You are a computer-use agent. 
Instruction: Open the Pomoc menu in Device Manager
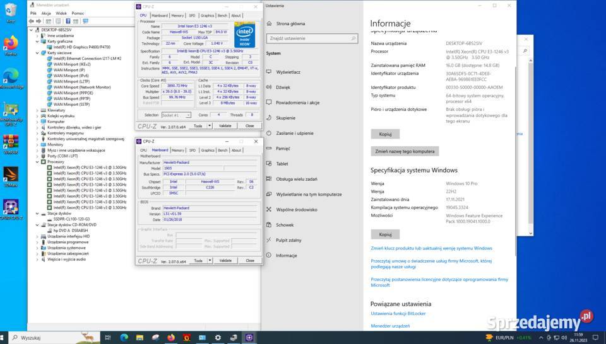(78, 13)
